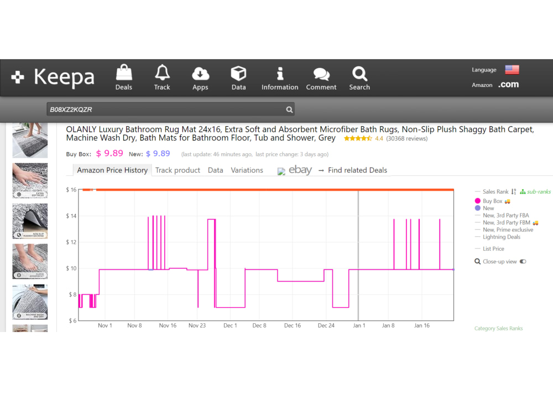Open the Information icon
Viewport: 553px width, 415px height.
coord(280,74)
